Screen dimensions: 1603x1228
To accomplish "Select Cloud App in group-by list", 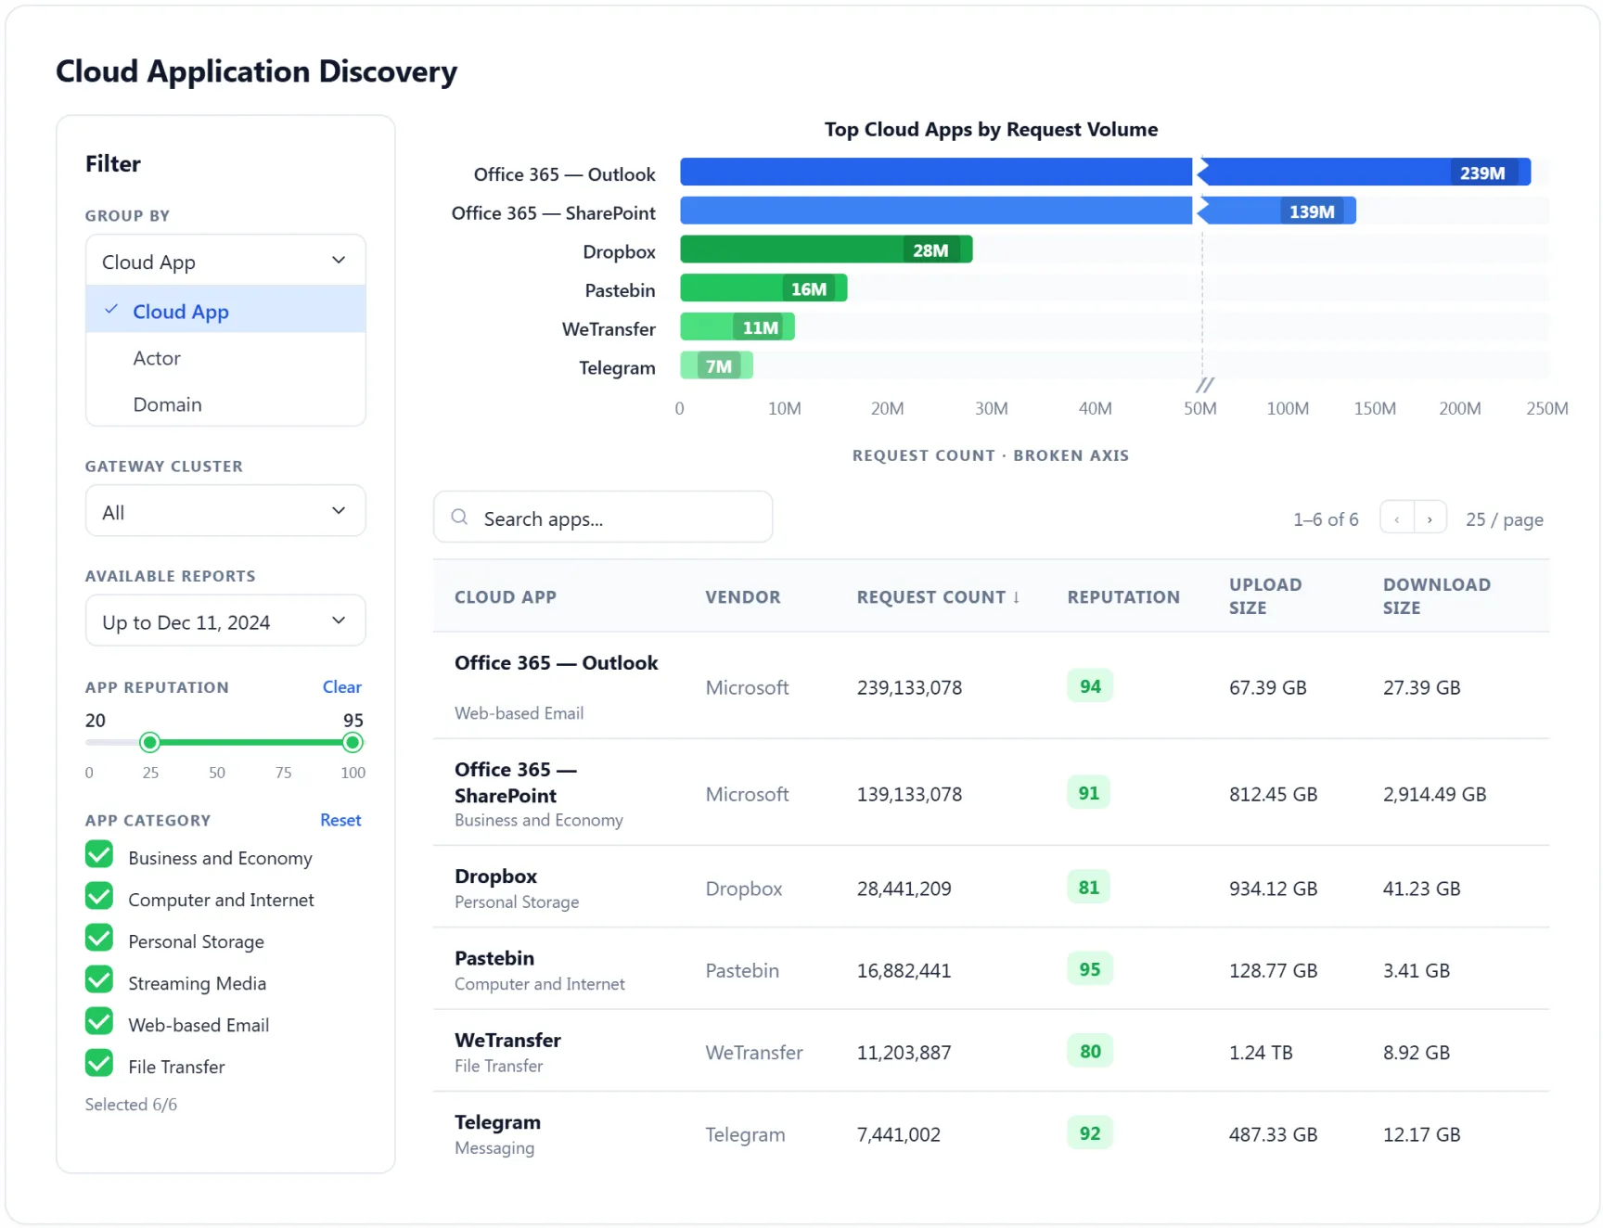I will [x=225, y=310].
